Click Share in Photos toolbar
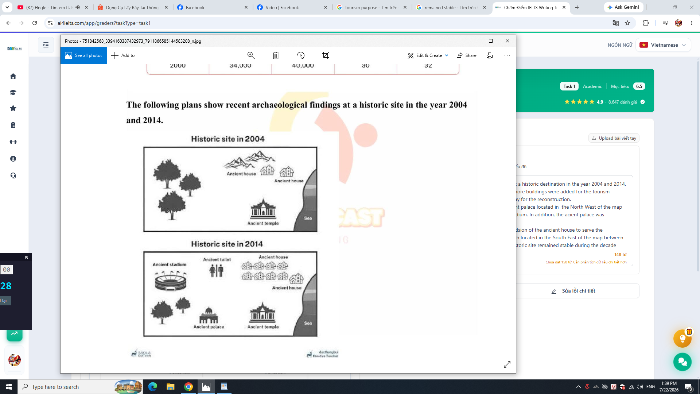 coord(467,55)
